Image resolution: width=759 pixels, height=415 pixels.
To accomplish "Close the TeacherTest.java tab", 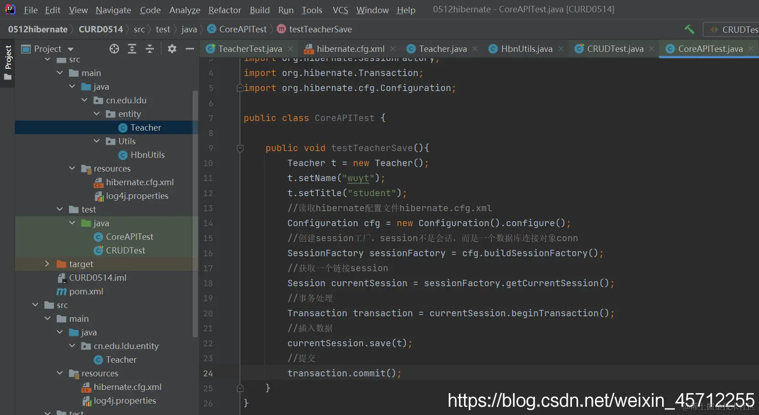I will [x=290, y=49].
